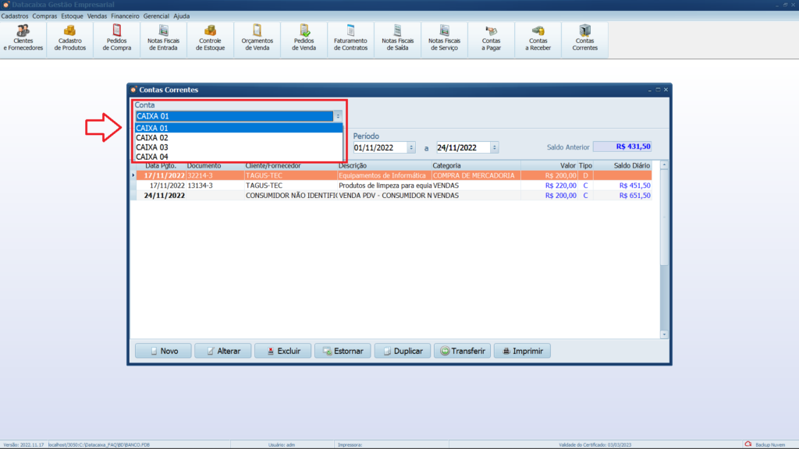Open Contas a Receber icon
Viewport: 799px width, 449px height.
click(538, 37)
